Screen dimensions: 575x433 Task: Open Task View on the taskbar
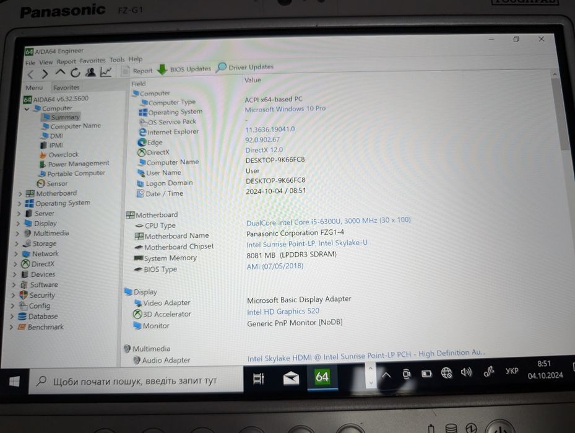click(x=259, y=378)
